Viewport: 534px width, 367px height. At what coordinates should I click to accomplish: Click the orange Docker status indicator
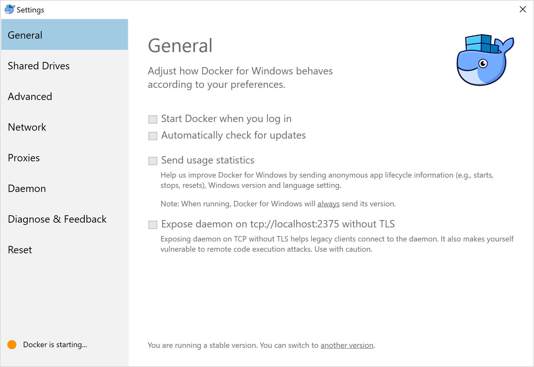tap(12, 345)
